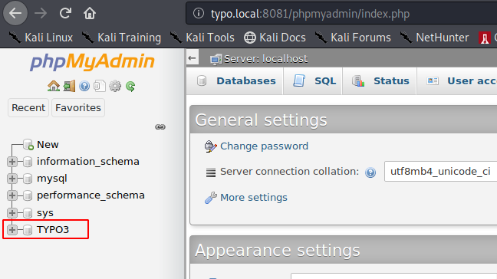Click the browser back arrow button
The height and width of the screenshot is (279, 497).
15,13
